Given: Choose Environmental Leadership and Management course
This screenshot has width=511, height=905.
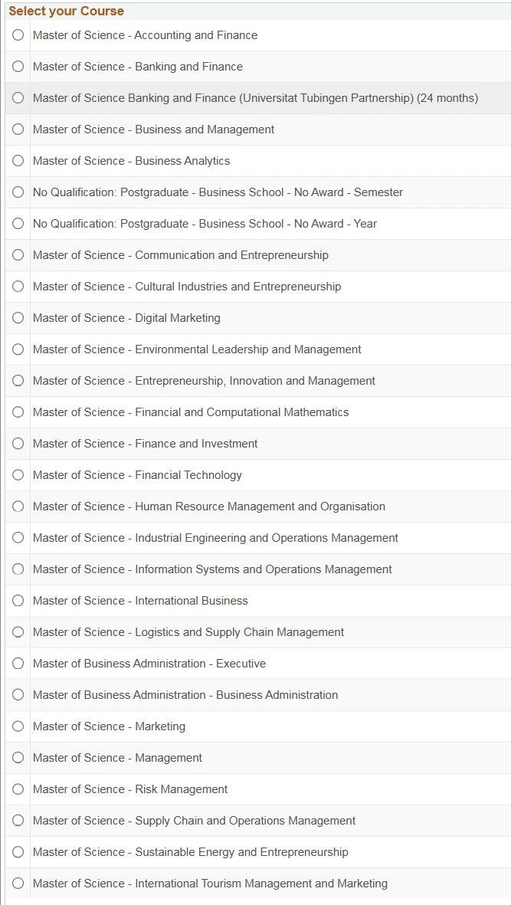Looking at the screenshot, I should [x=18, y=349].
